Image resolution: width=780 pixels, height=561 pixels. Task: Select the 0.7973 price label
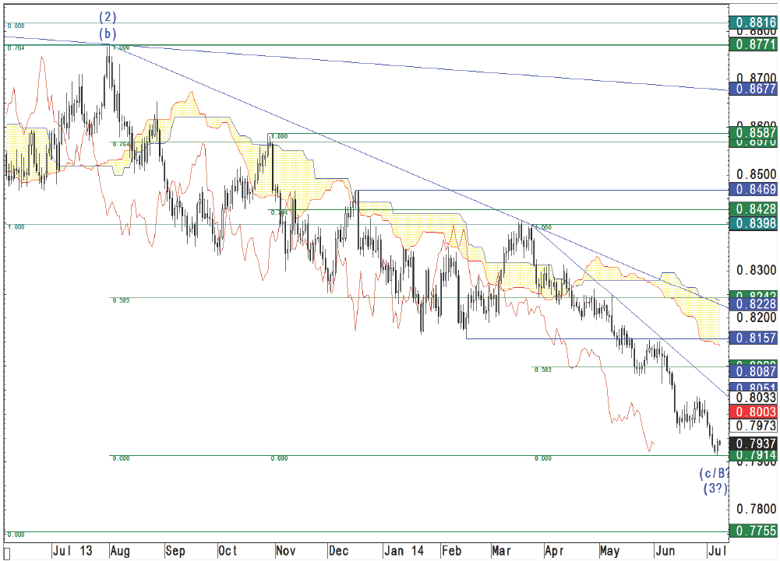coord(754,426)
